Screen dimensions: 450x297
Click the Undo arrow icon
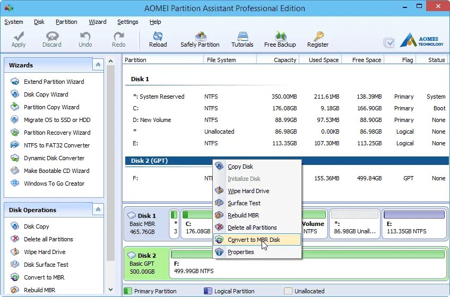point(85,37)
